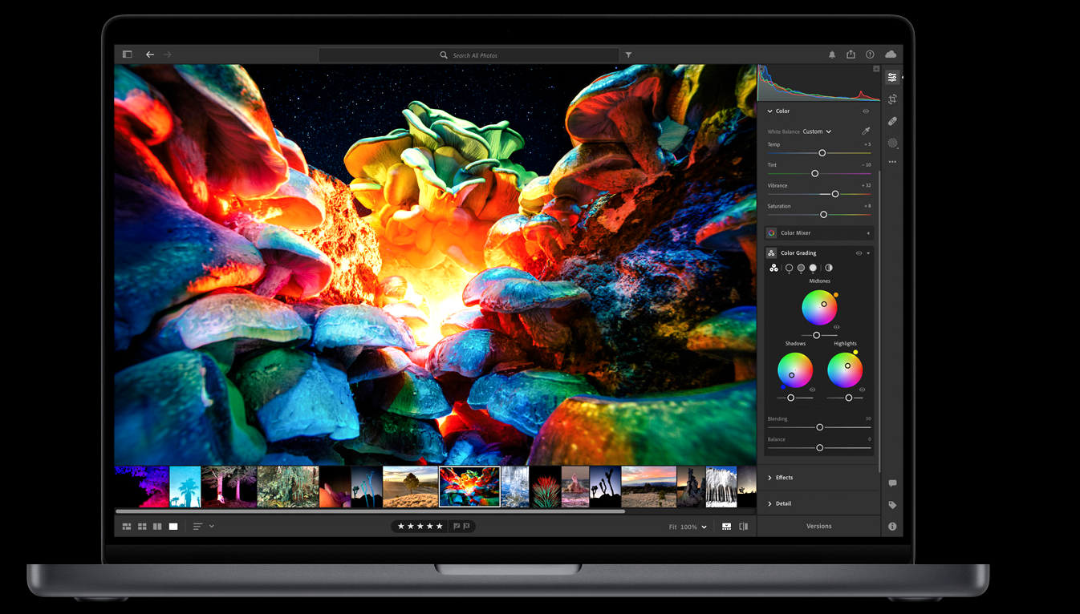Expand the Detail panel

tap(783, 503)
